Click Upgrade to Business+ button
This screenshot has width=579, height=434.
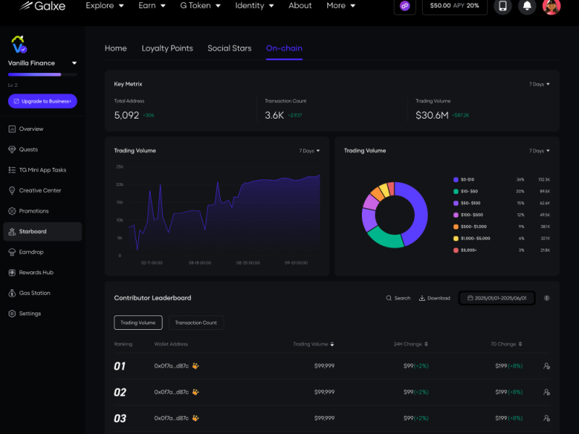pyautogui.click(x=43, y=101)
